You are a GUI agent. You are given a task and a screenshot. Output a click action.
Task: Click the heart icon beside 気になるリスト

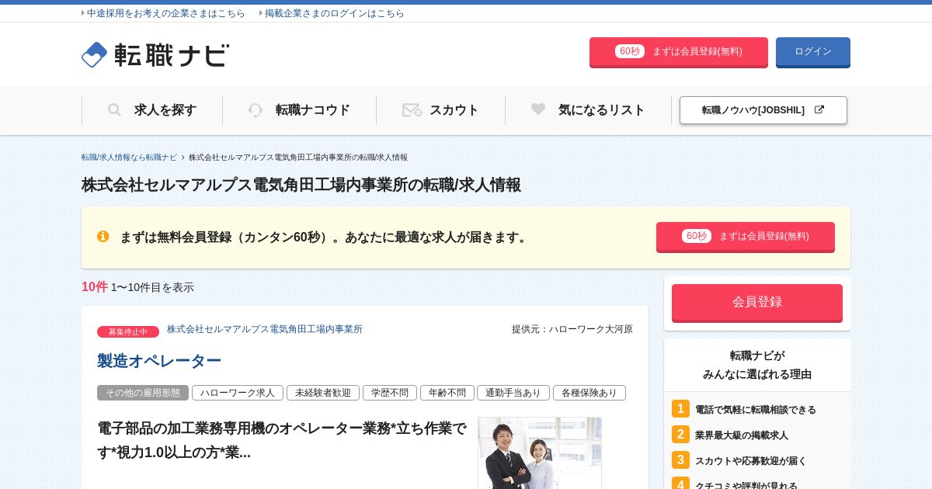click(538, 109)
